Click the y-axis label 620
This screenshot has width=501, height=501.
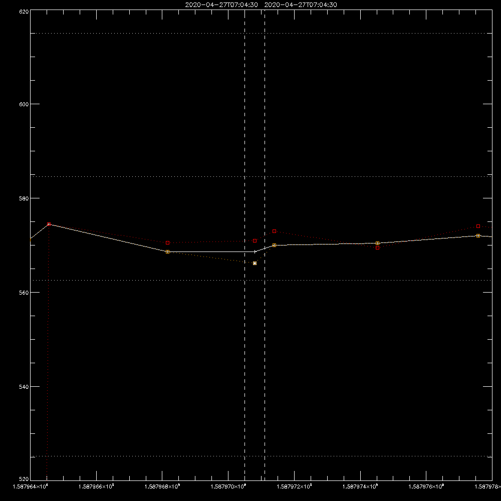pyautogui.click(x=24, y=12)
